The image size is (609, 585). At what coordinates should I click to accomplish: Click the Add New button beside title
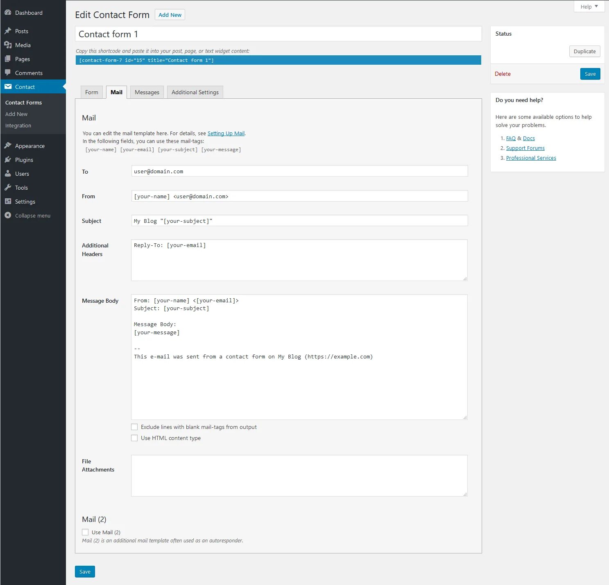coord(170,15)
